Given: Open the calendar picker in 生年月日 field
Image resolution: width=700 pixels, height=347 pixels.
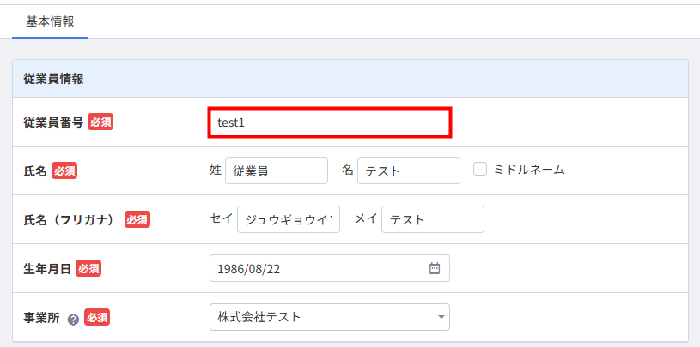Looking at the screenshot, I should (x=435, y=268).
